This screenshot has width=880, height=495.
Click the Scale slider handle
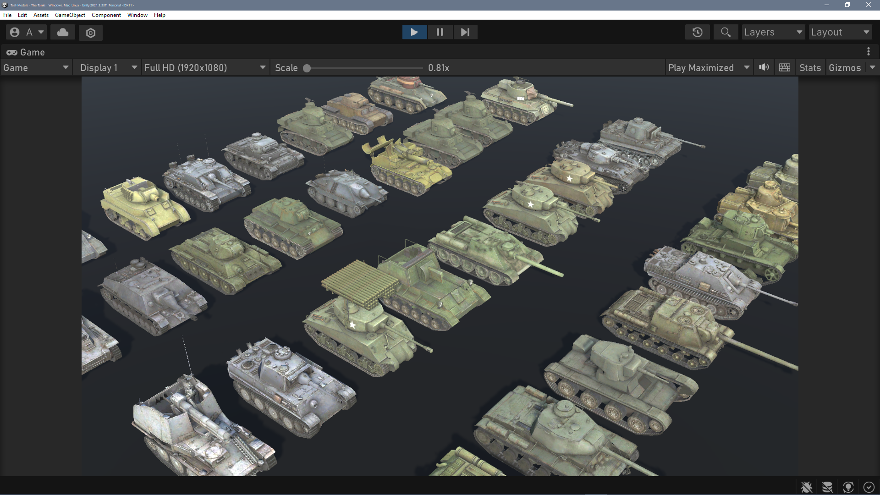(x=307, y=68)
